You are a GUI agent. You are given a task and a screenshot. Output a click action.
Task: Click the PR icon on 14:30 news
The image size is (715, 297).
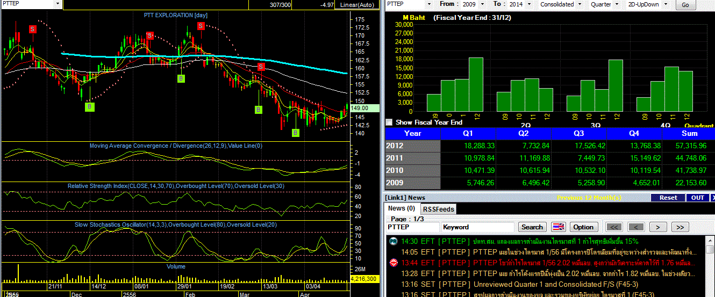(393, 241)
